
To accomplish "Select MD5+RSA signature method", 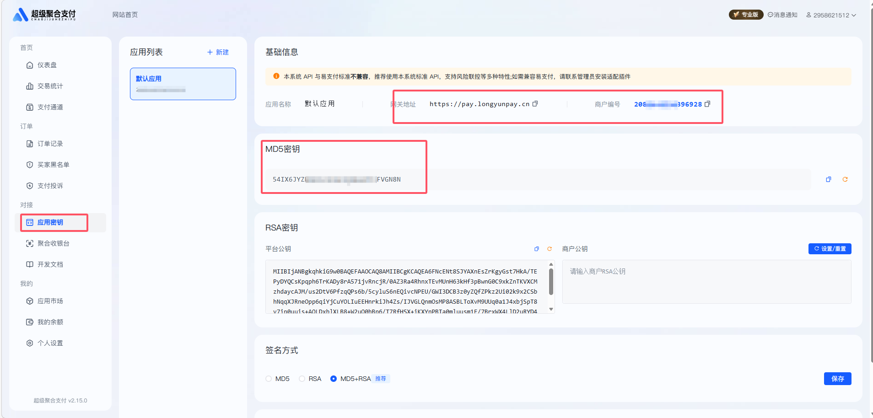I will 334,379.
